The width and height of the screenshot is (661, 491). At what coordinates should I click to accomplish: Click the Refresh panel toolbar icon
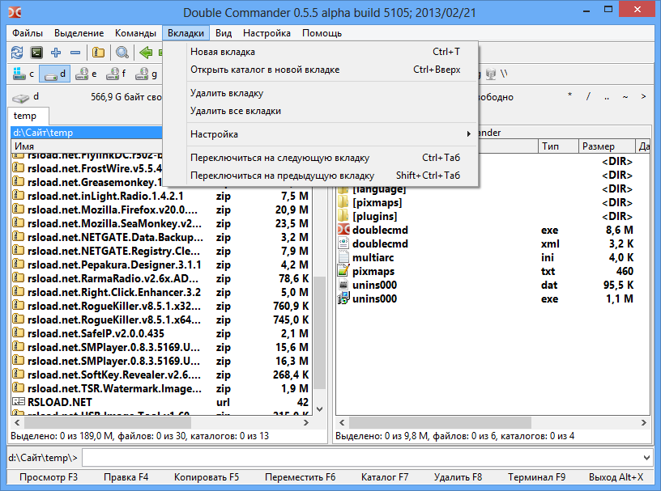[x=17, y=53]
